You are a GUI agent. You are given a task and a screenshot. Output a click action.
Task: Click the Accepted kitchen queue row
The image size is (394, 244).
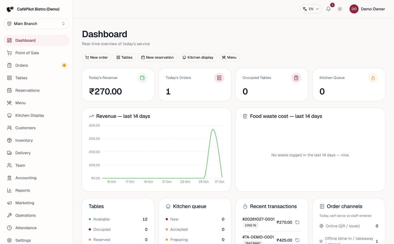coord(195,230)
